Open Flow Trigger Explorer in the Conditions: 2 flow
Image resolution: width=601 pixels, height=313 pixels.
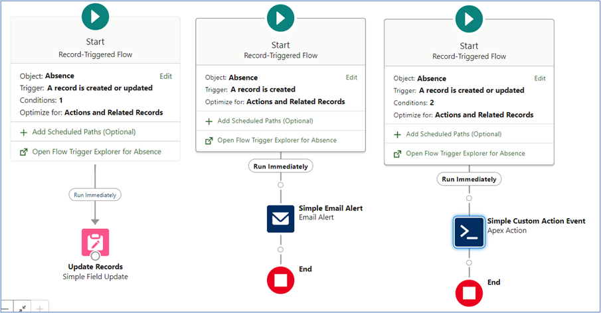pos(465,153)
